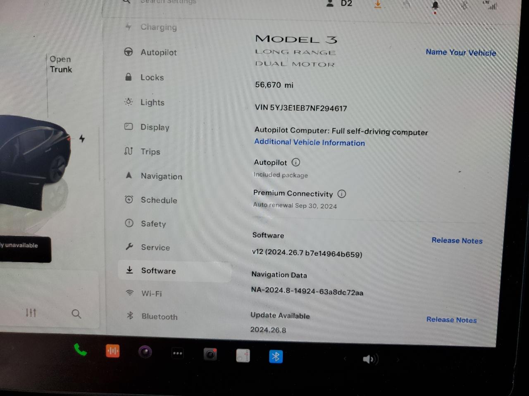Click Name Your Vehicle link
The height and width of the screenshot is (396, 529).
pyautogui.click(x=461, y=52)
